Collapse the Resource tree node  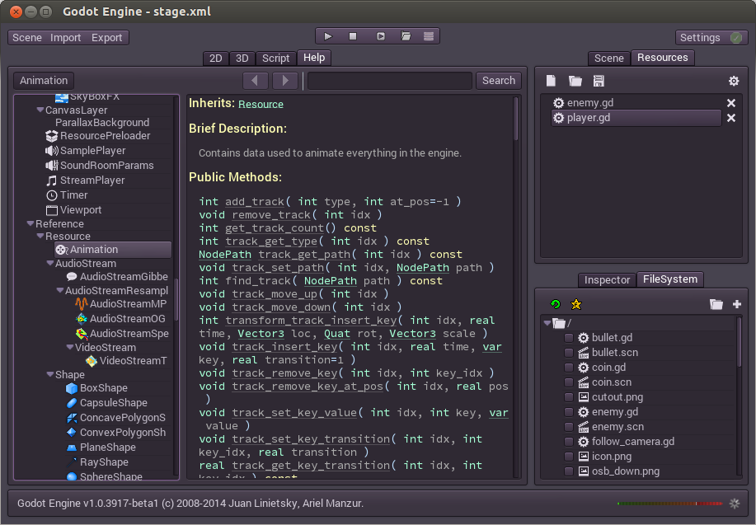click(40, 237)
